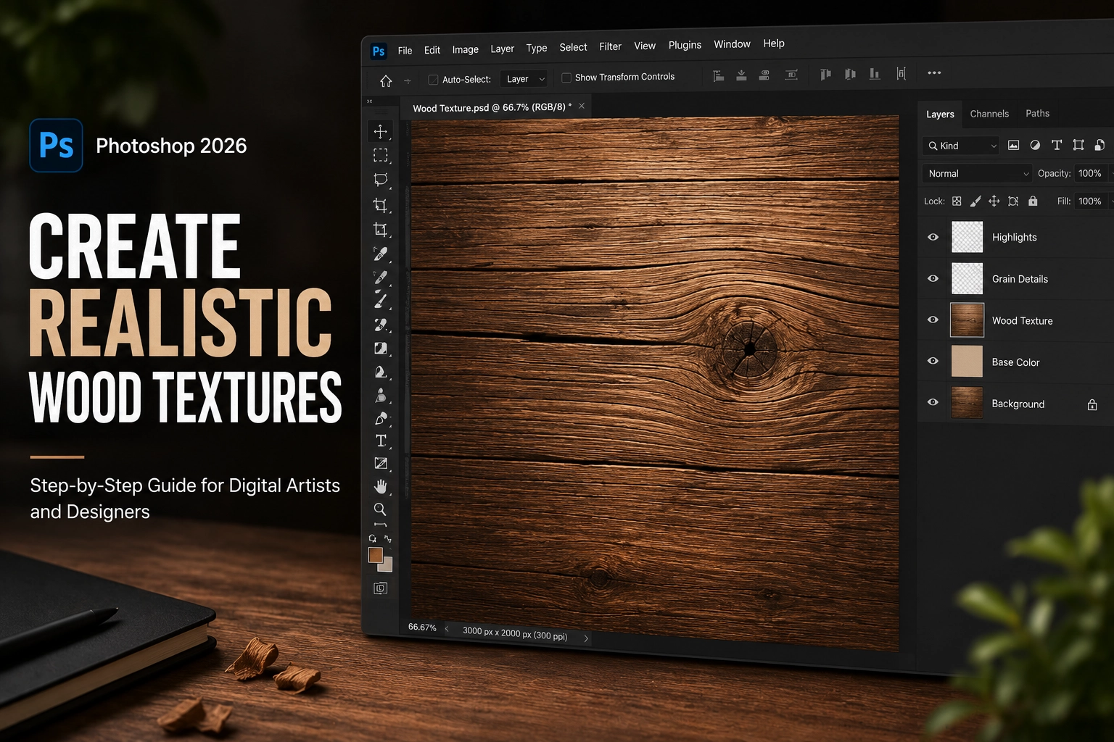
Task: Click the right chevron in status bar
Action: click(x=586, y=638)
